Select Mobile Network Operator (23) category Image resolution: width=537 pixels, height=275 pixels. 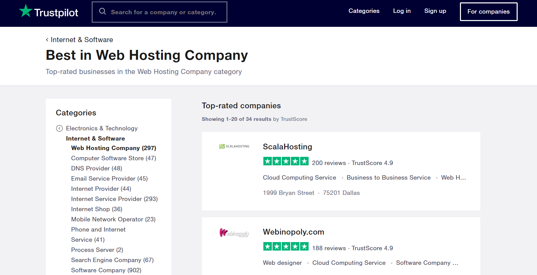pos(113,219)
